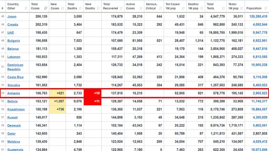269x151 pixels.
Task: Open the Kuwait country link
Action: (x=13, y=117)
